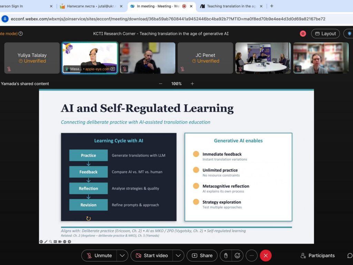This screenshot has width=353, height=265.
Task: Click the red leave meeting button
Action: (265, 256)
